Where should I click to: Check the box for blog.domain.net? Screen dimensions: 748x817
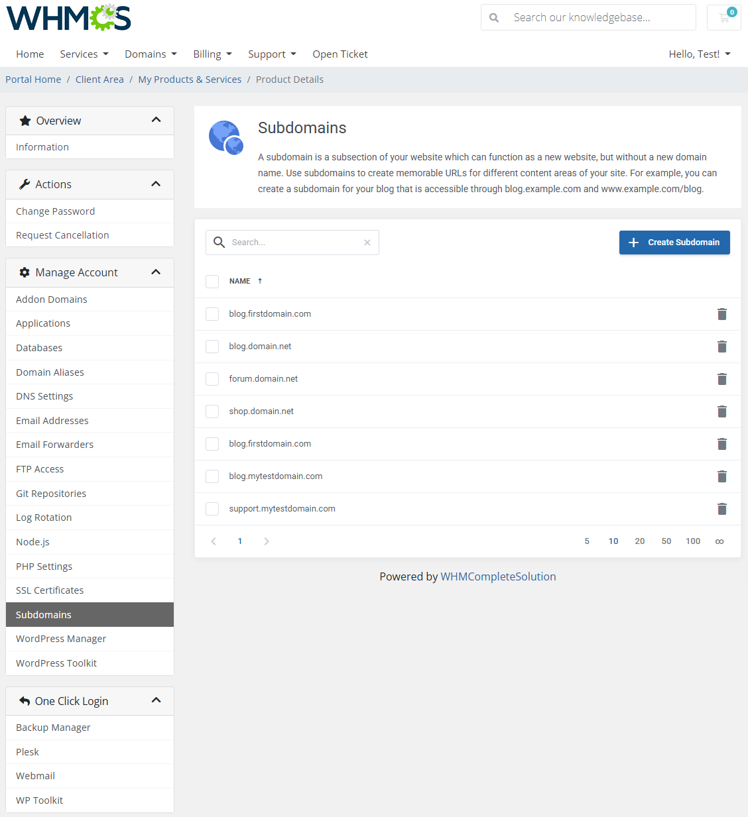[x=212, y=347]
